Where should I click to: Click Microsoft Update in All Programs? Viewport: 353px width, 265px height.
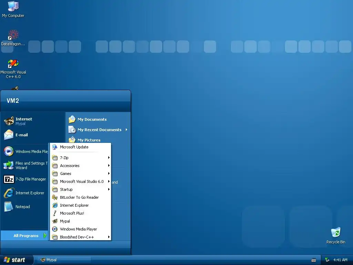click(81, 147)
